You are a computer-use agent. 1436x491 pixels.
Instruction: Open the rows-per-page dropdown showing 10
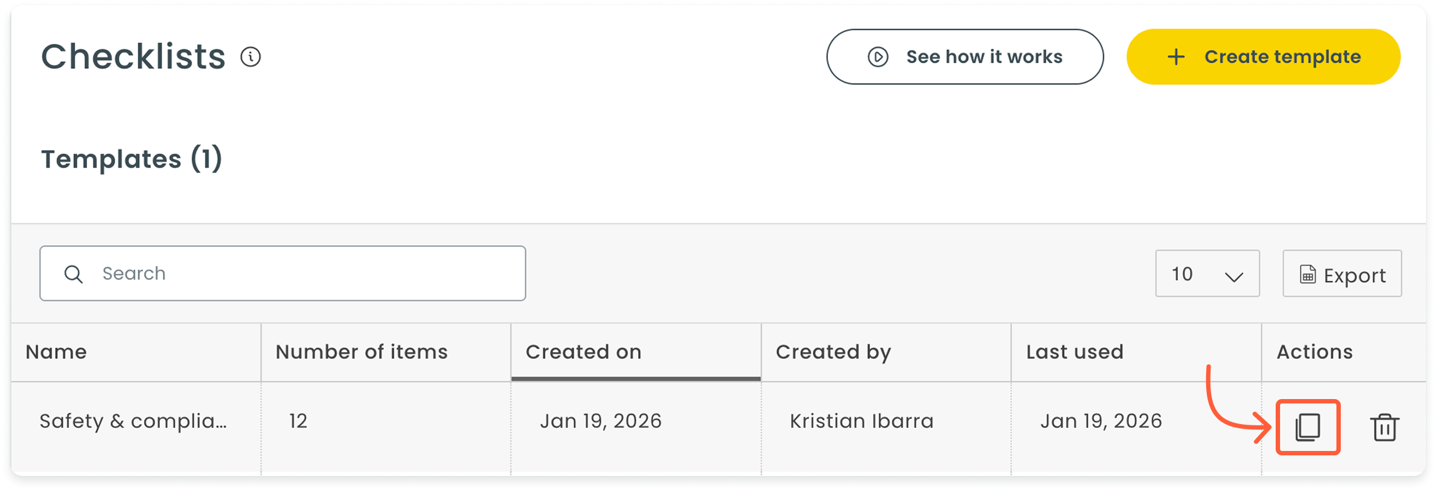(1206, 274)
